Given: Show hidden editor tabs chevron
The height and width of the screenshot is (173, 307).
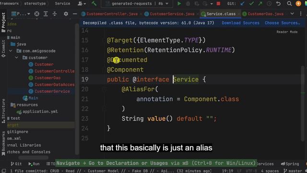Looking at the screenshot, I should click(292, 14).
